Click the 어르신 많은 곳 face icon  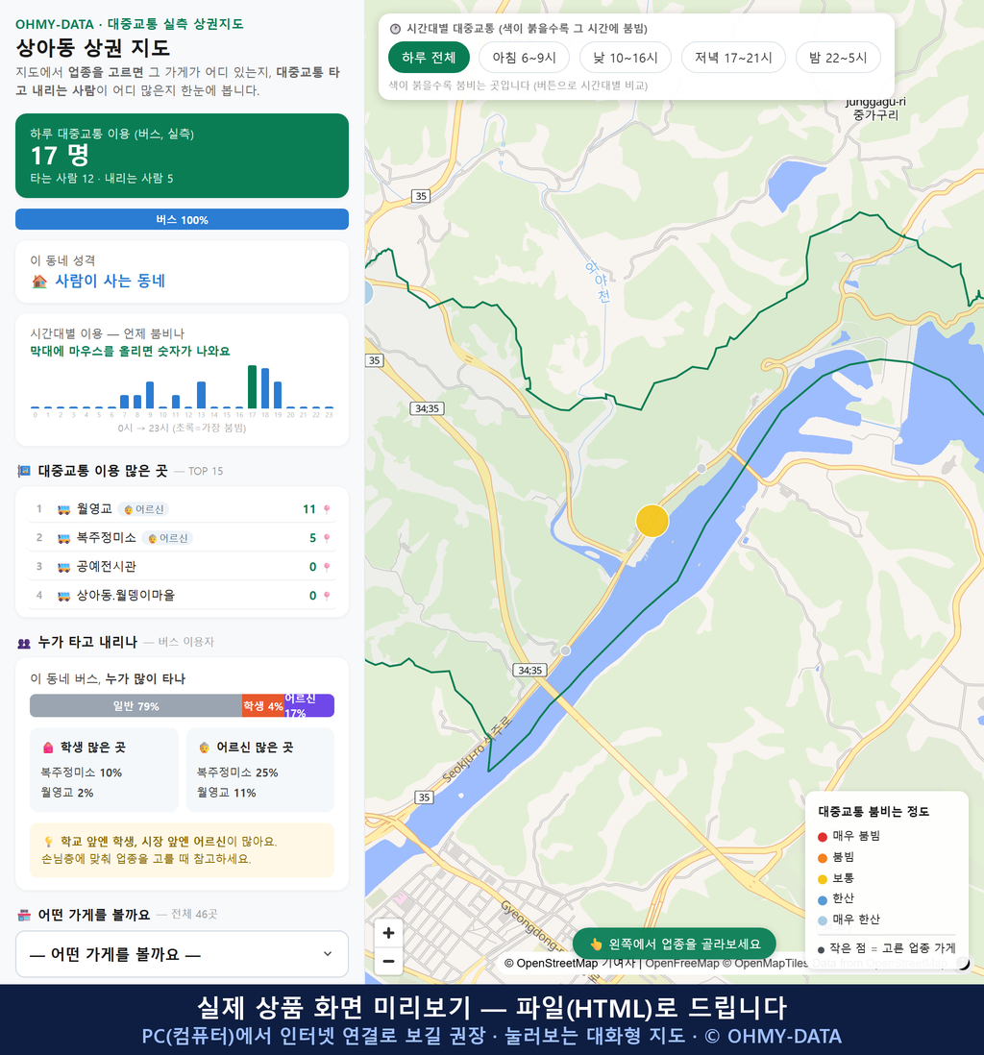204,748
